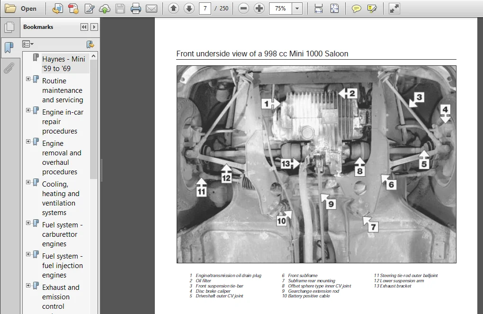
Task: Open the Routine maintenance and servicing bookmark
Action: point(63,90)
